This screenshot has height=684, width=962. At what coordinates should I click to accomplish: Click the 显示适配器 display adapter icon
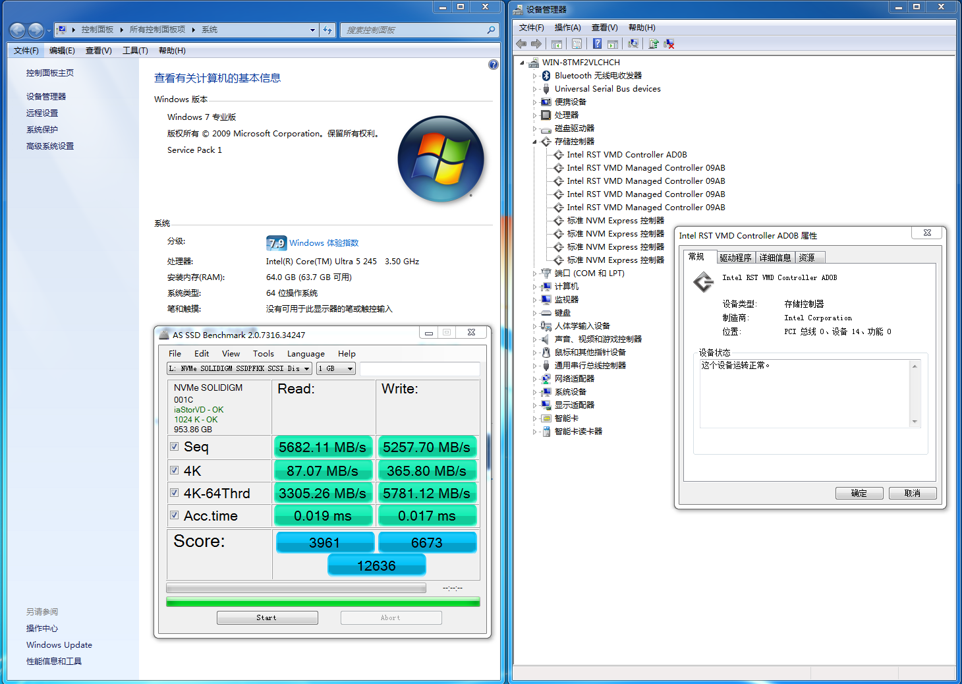[x=546, y=405]
